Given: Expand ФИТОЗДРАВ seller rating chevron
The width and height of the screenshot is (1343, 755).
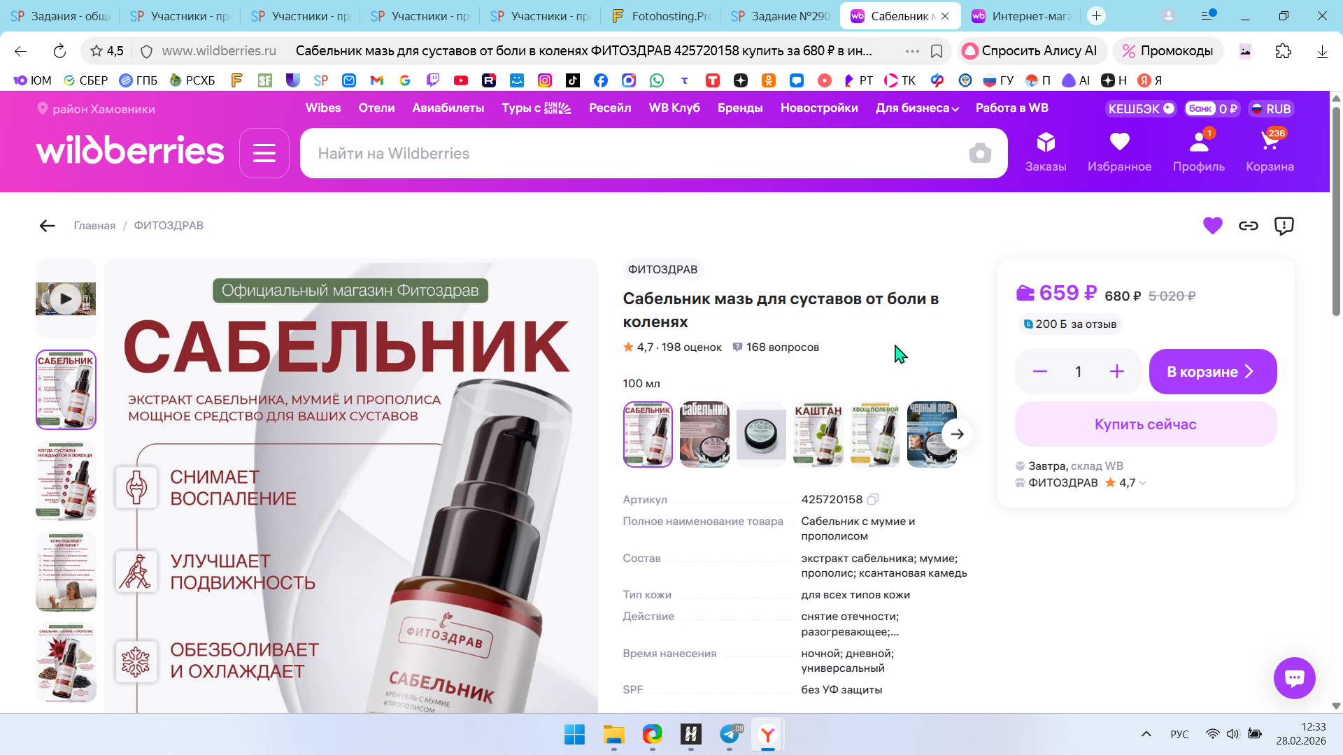Looking at the screenshot, I should tap(1143, 483).
